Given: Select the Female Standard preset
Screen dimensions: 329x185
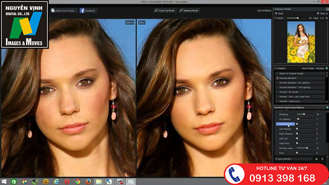Looking at the screenshot, I should click(300, 78).
